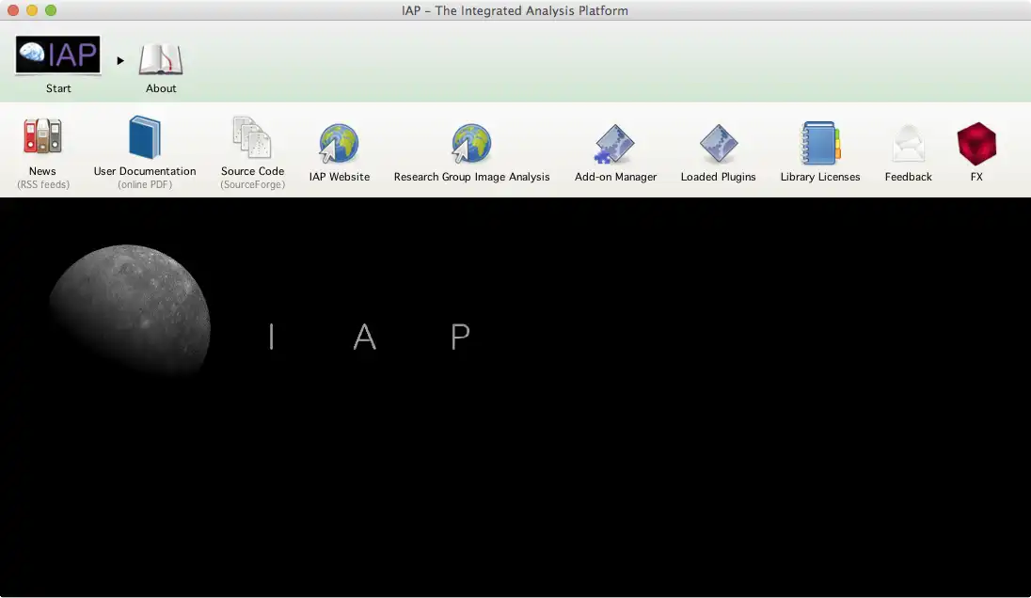Open the About book icon
The image size is (1031, 598).
click(161, 59)
